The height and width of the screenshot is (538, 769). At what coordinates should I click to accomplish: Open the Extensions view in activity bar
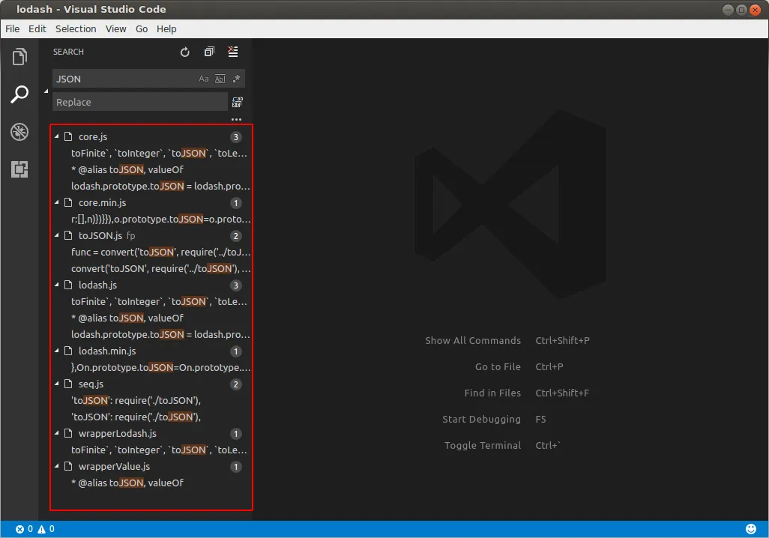(19, 169)
